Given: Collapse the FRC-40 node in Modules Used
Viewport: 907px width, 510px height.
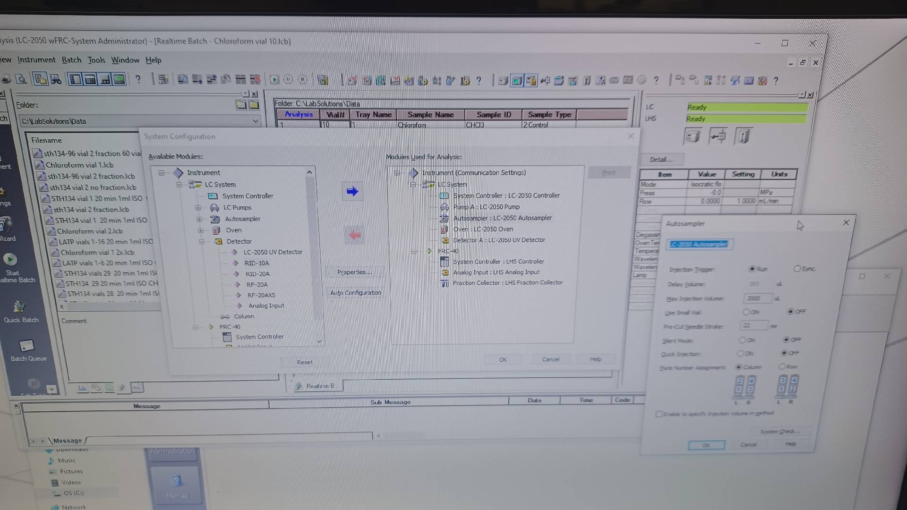Looking at the screenshot, I should pyautogui.click(x=414, y=251).
